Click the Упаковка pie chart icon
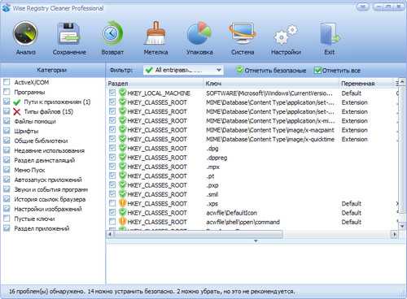 click(199, 33)
